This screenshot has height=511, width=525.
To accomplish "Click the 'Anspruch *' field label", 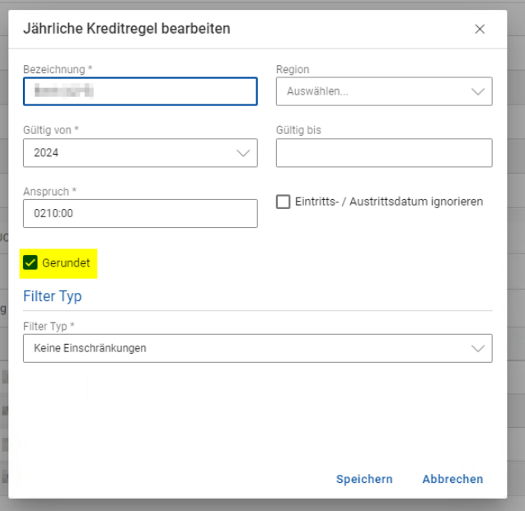I will [49, 191].
